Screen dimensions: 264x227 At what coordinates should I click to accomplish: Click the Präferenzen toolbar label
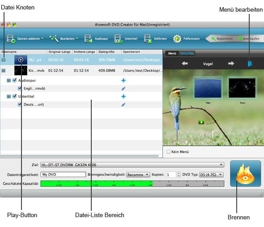(192, 39)
